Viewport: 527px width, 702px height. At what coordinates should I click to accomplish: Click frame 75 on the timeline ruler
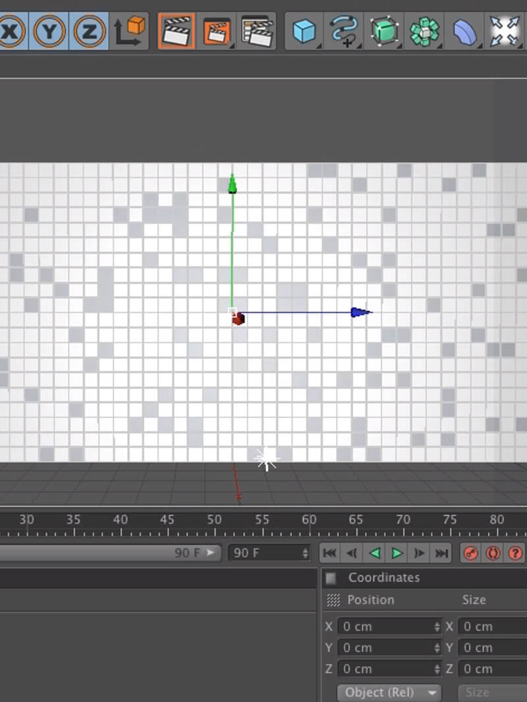[450, 520]
